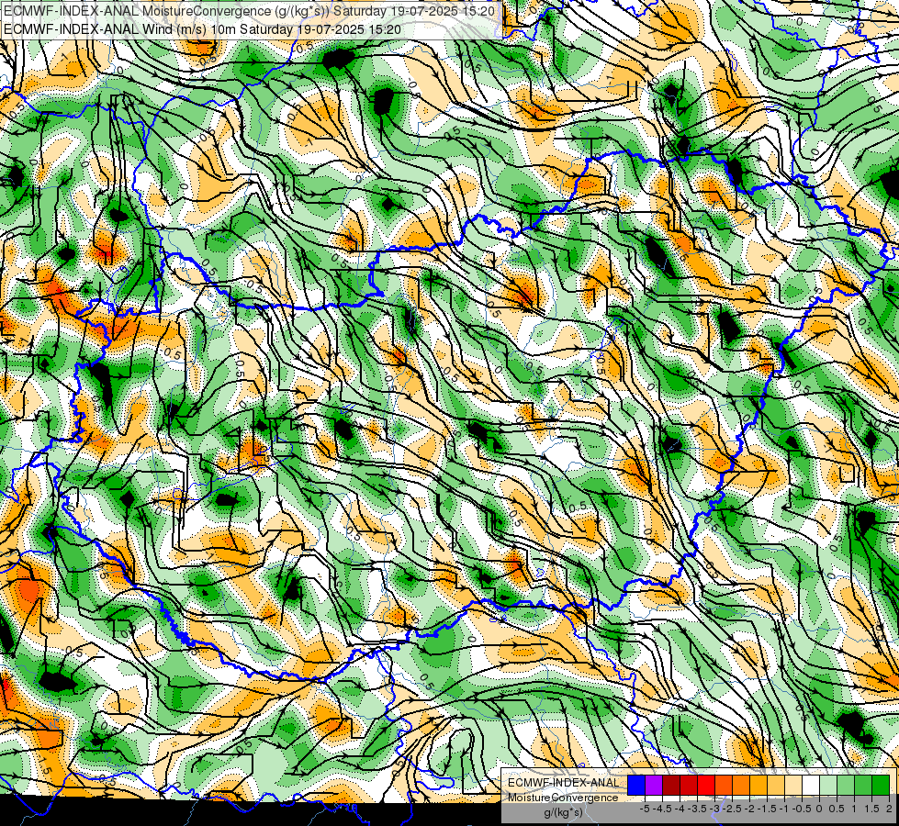Click the purple legend swatch

click(654, 785)
